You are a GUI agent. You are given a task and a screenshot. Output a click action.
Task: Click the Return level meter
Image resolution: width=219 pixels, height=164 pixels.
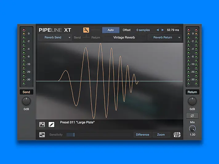coord(192,57)
